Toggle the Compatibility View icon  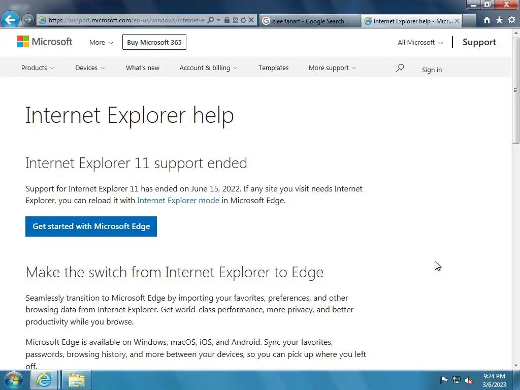(x=235, y=20)
